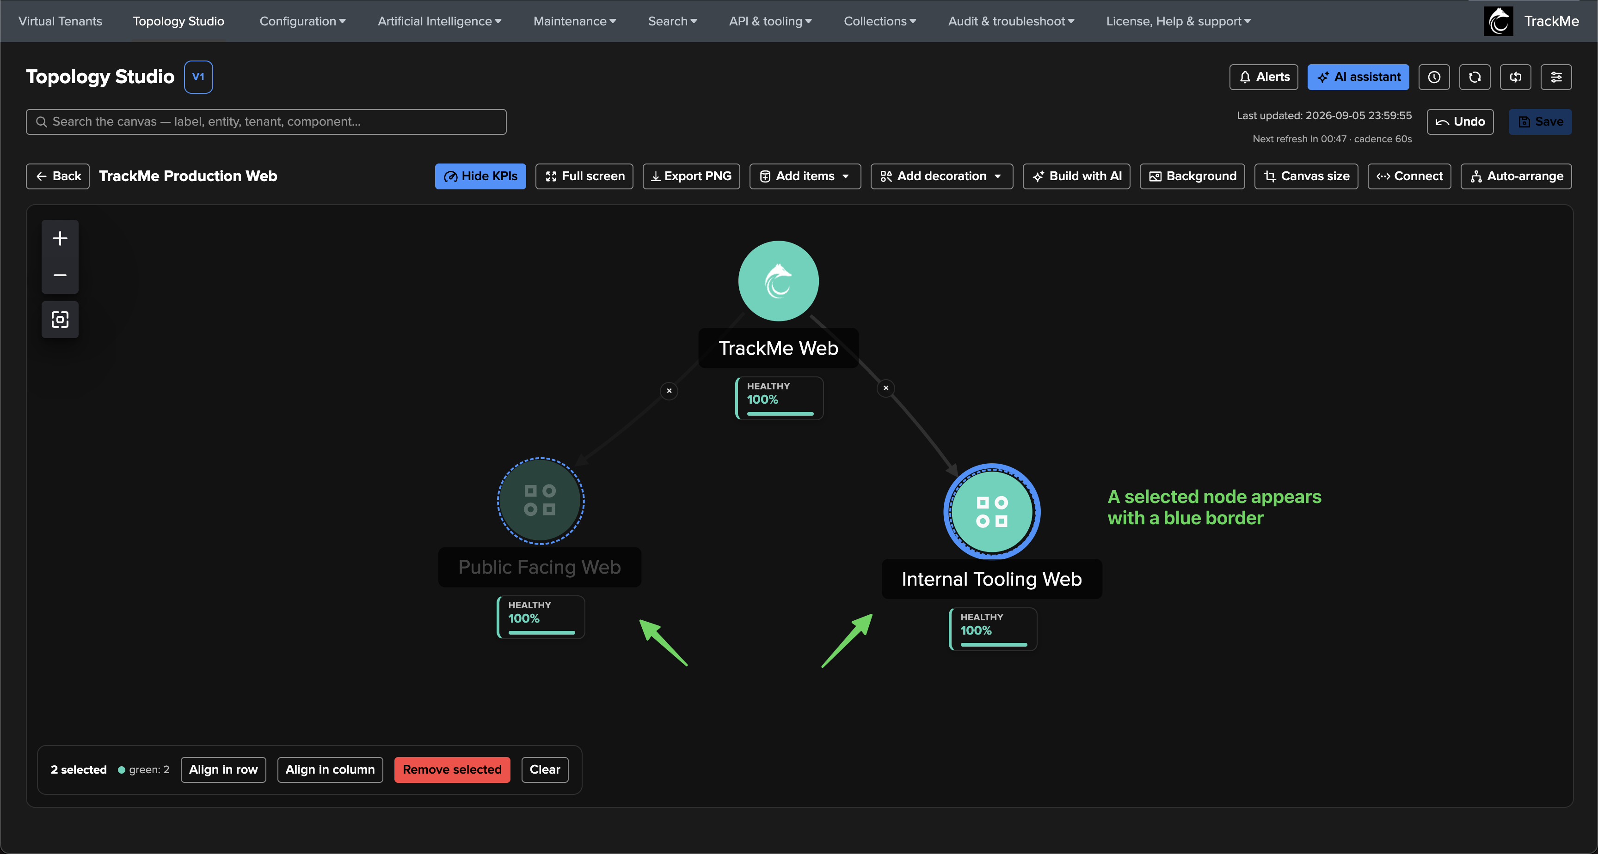The image size is (1598, 854).
Task: Delete the left edge via its x marker
Action: (669, 390)
